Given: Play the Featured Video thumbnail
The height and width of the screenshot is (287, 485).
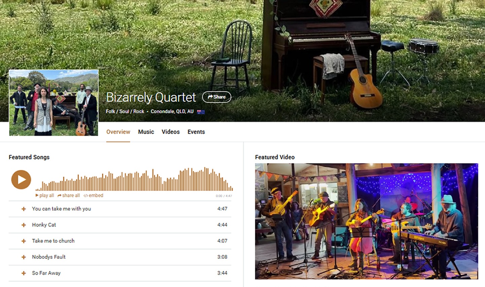Looking at the screenshot, I should coord(366,221).
